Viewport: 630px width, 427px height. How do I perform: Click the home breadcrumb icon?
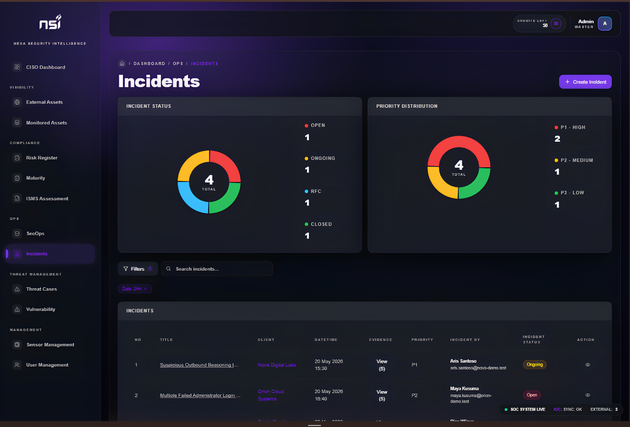[122, 63]
